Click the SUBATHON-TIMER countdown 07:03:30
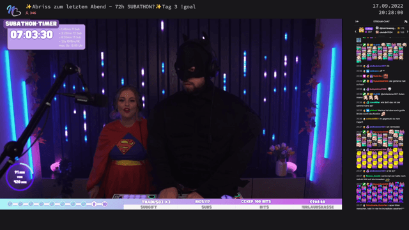The image size is (409, 230). (31, 34)
